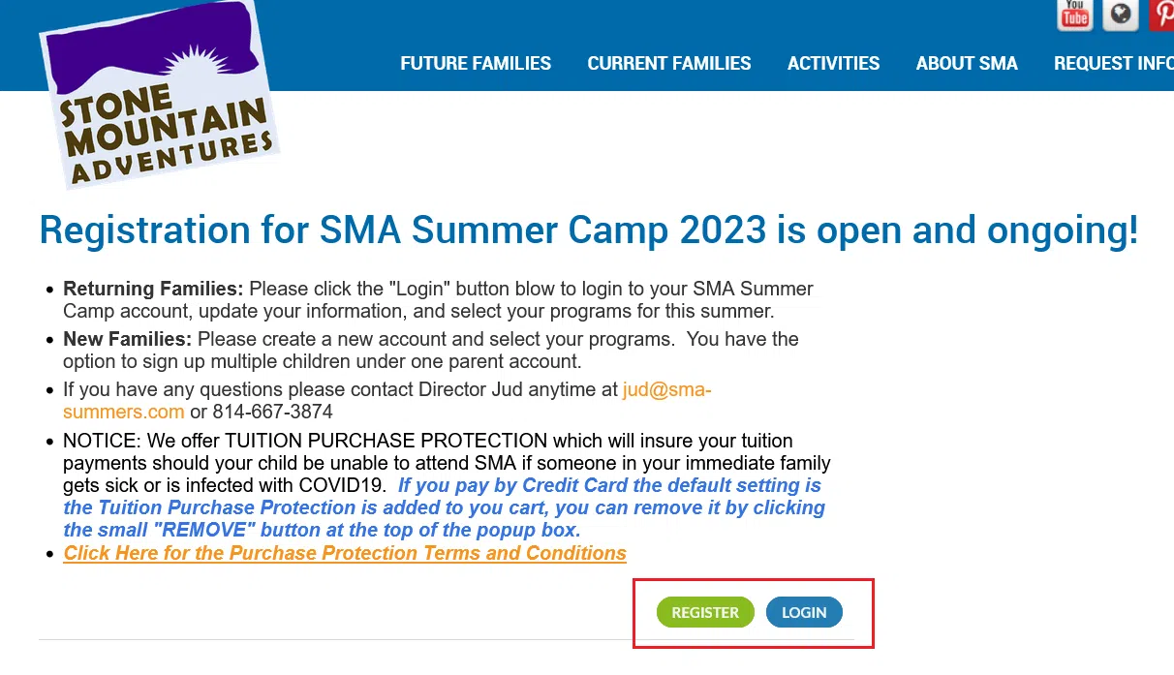
Task: Open the Request Info menu item
Action: click(x=1113, y=64)
